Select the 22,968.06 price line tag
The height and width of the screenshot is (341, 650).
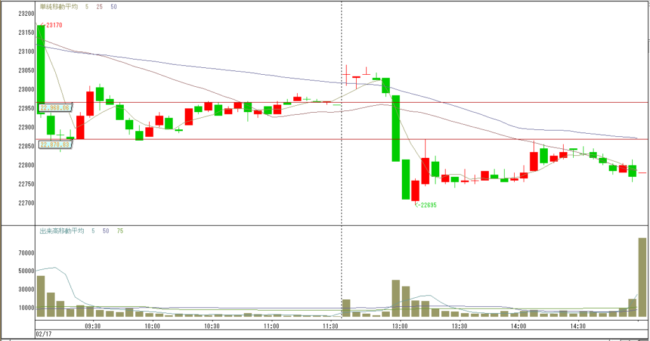(x=55, y=108)
